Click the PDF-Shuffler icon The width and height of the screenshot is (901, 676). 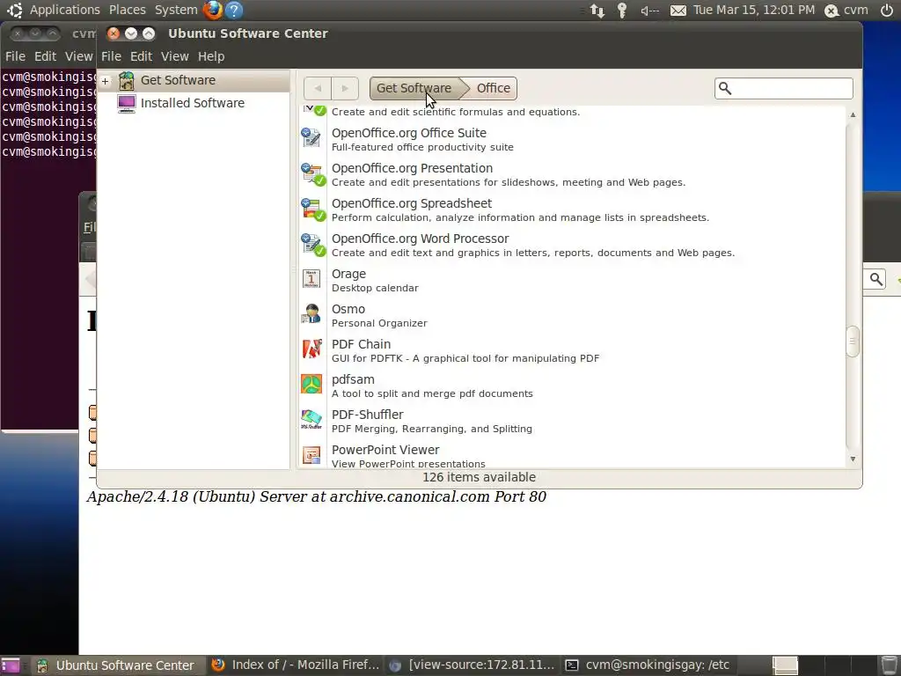(x=311, y=419)
